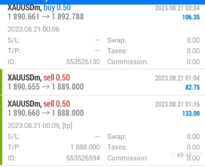Expand the sell trade closed at 01:04
This screenshot has height=167, width=205.
pos(104,82)
